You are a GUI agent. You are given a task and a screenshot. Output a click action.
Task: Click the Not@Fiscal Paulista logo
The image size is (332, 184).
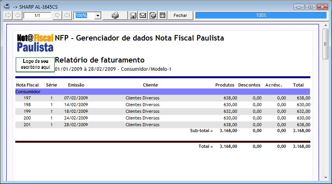pyautogui.click(x=35, y=43)
